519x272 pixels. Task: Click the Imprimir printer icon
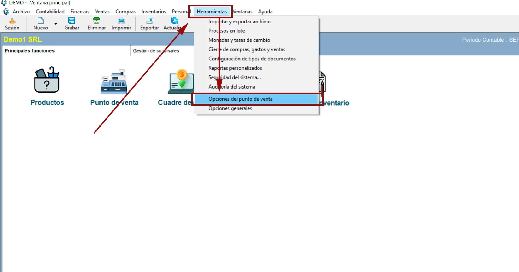tap(121, 21)
